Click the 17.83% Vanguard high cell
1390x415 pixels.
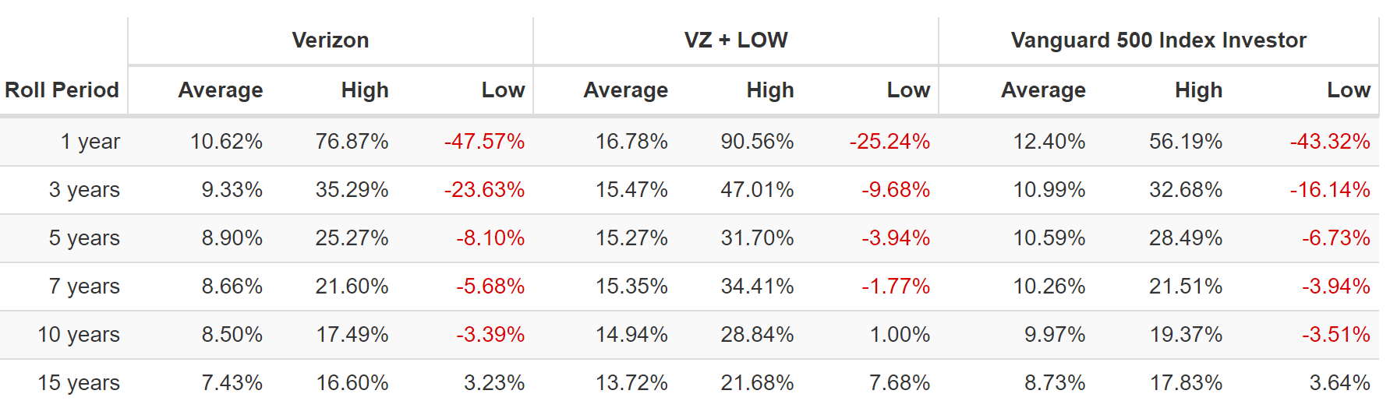1186,383
